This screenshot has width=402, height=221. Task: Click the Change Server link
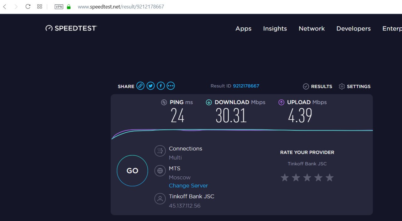click(x=188, y=186)
